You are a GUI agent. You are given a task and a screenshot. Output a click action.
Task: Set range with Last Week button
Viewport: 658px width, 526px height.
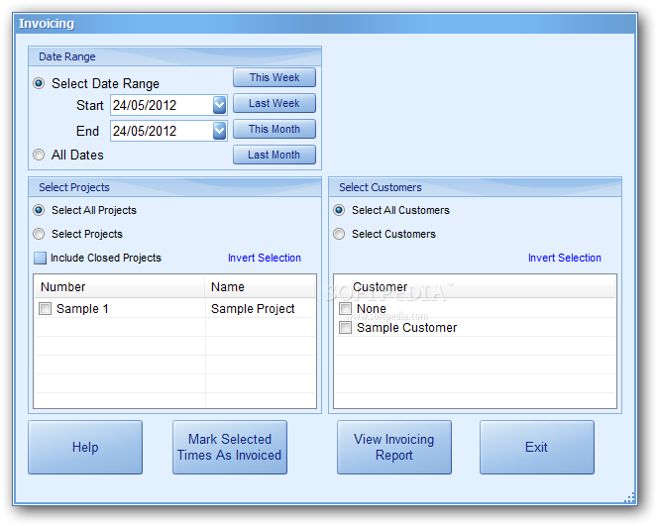pyautogui.click(x=274, y=103)
